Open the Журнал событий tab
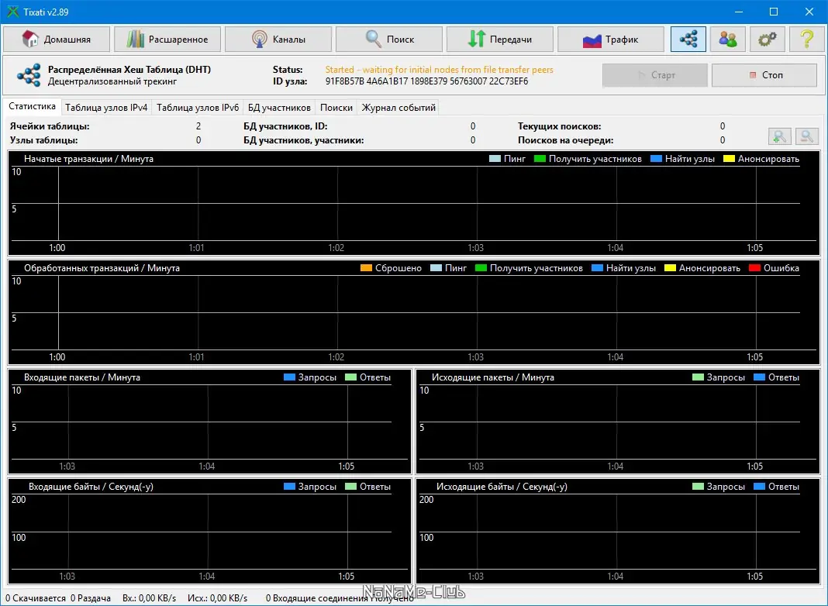828x606 pixels. click(x=398, y=108)
